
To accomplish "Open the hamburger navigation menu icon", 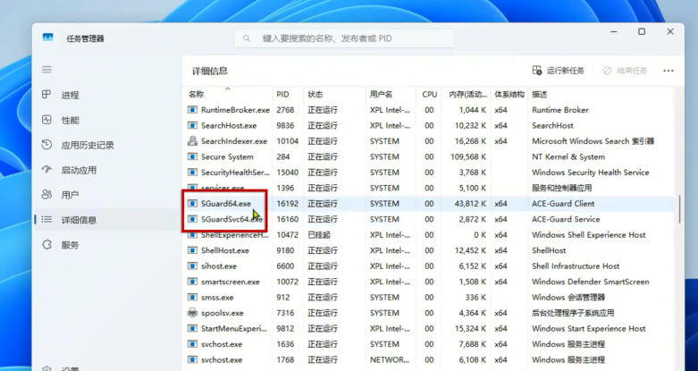I will pyautogui.click(x=46, y=70).
